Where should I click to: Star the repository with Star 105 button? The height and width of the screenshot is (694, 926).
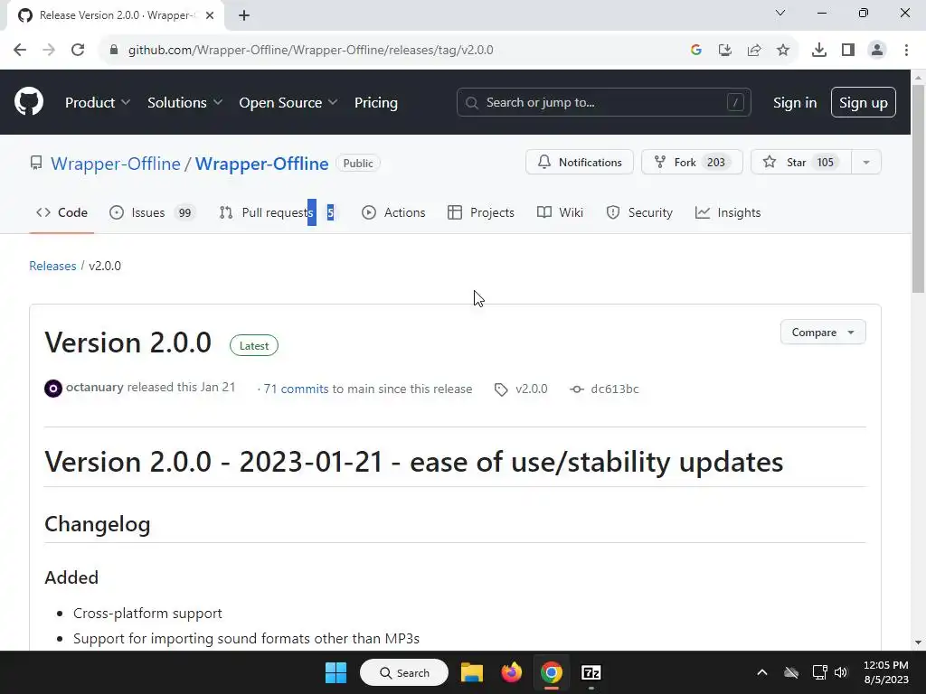(801, 163)
